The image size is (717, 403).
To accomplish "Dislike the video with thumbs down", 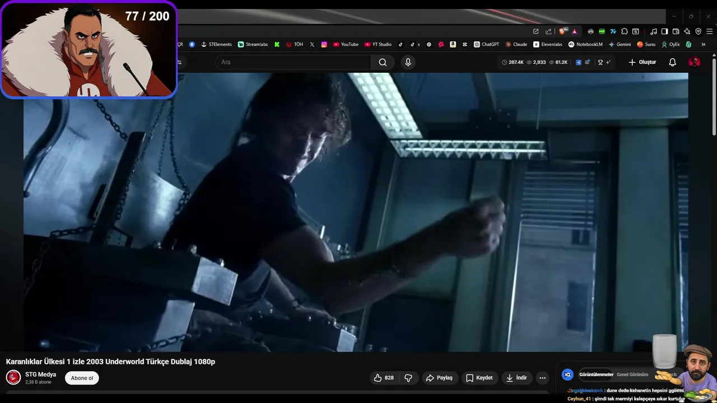I will coord(408,378).
